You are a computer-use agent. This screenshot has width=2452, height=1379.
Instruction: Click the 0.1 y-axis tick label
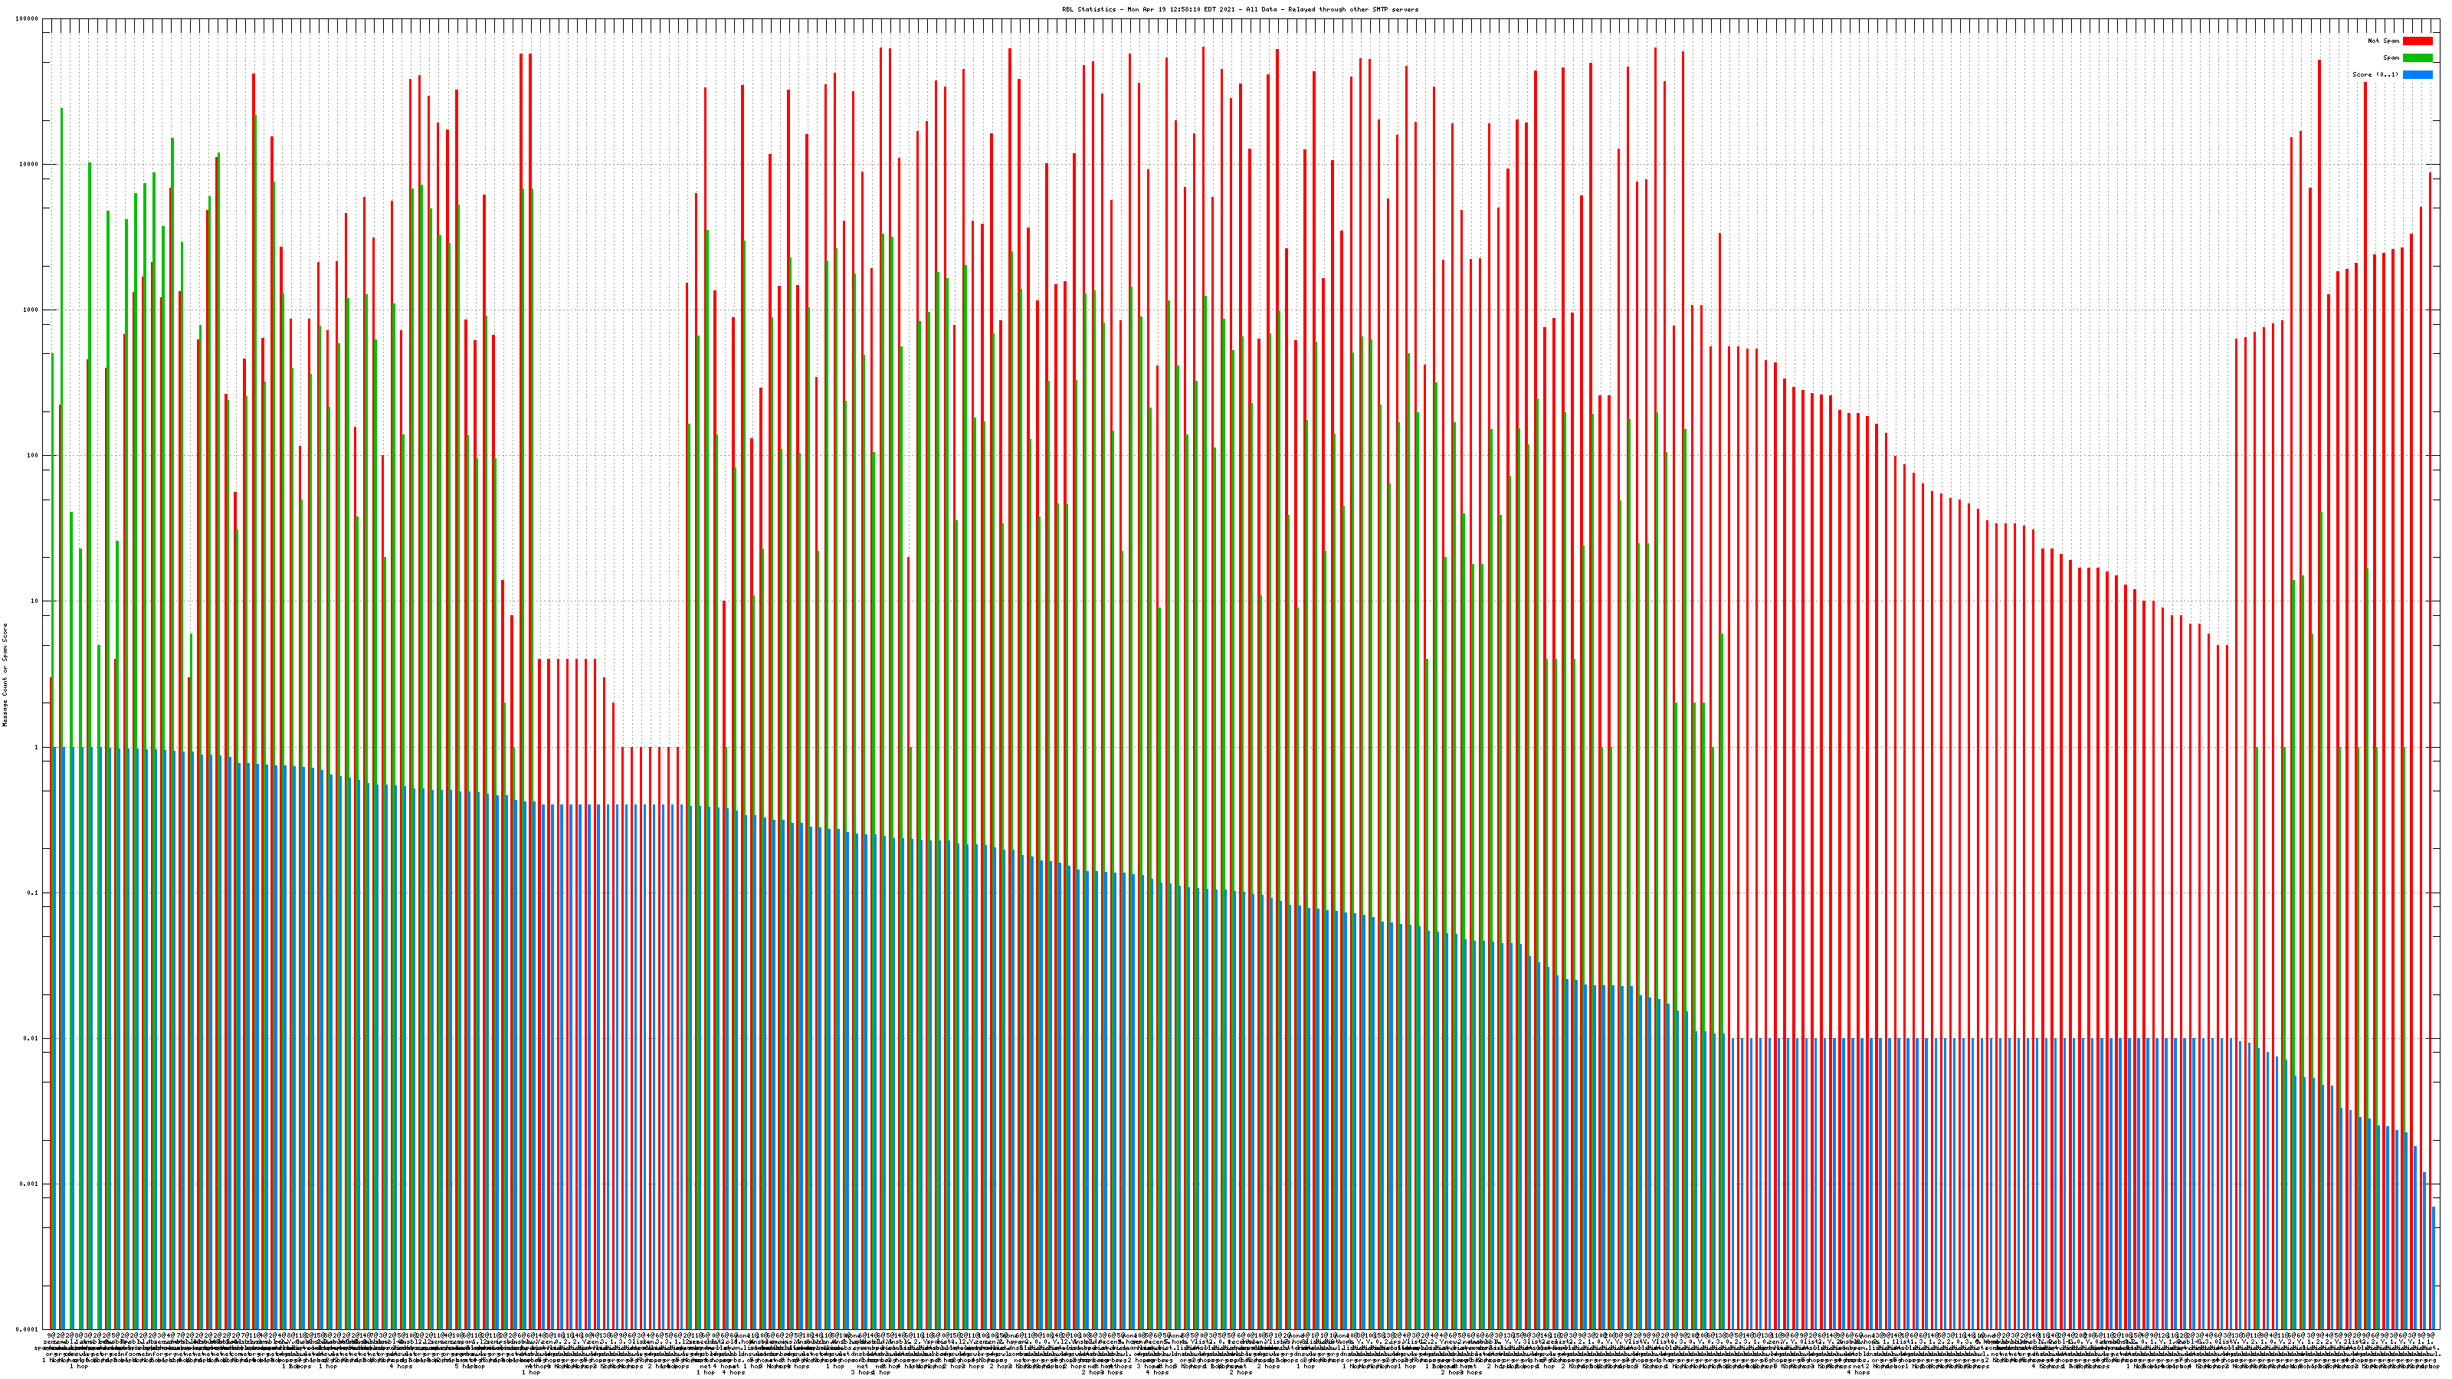tap(33, 893)
